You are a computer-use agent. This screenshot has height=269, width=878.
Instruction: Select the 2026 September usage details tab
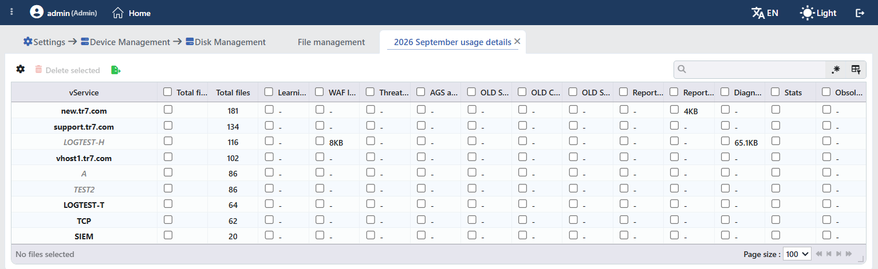tap(452, 42)
